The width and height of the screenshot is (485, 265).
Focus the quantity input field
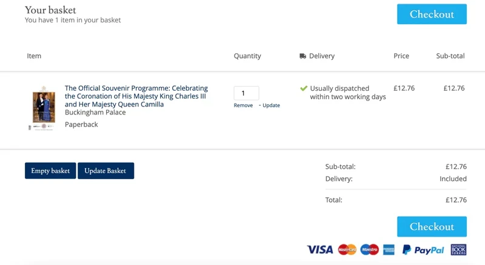[246, 93]
